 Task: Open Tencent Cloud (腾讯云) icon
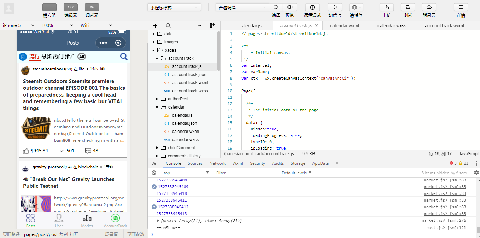click(429, 7)
